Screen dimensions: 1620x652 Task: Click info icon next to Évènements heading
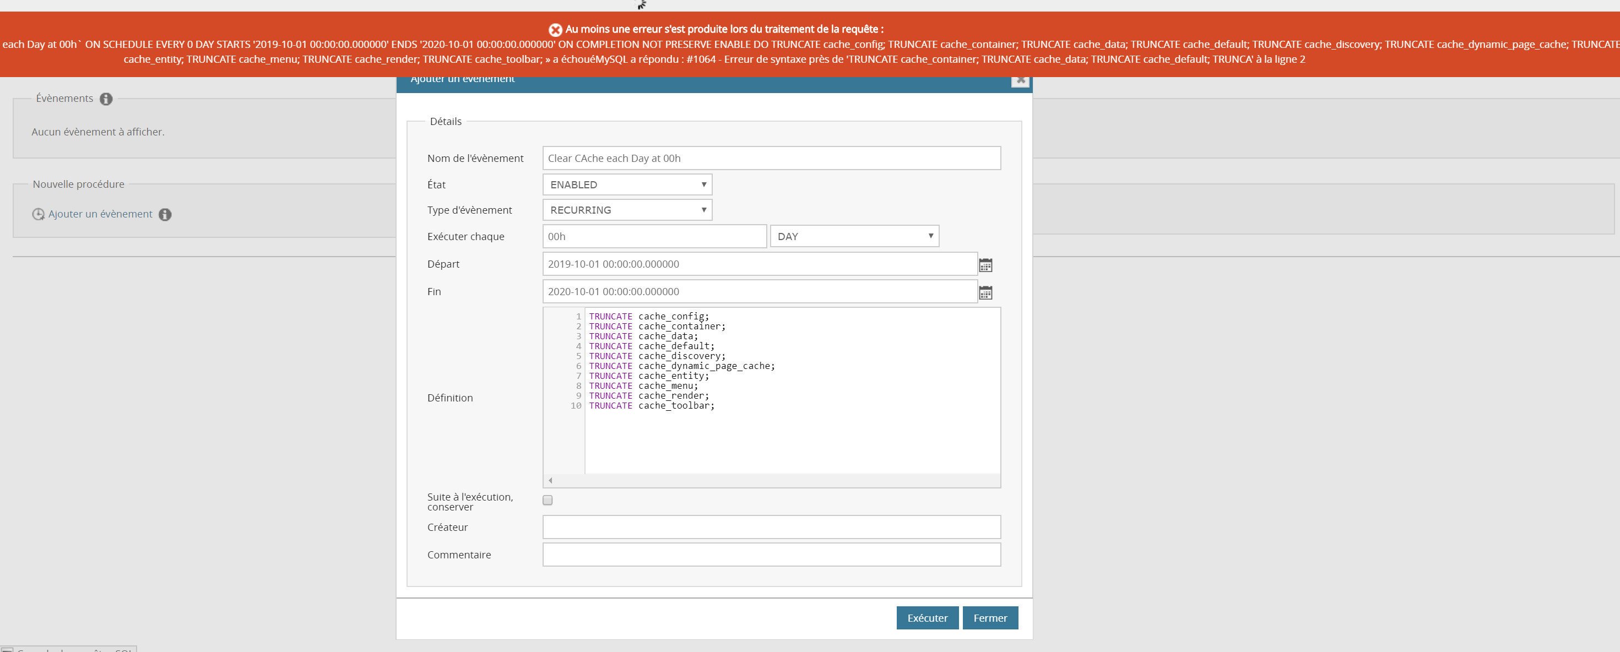106,99
